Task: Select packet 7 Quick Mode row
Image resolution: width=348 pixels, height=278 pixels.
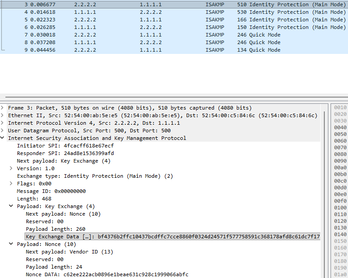Action: [134, 35]
